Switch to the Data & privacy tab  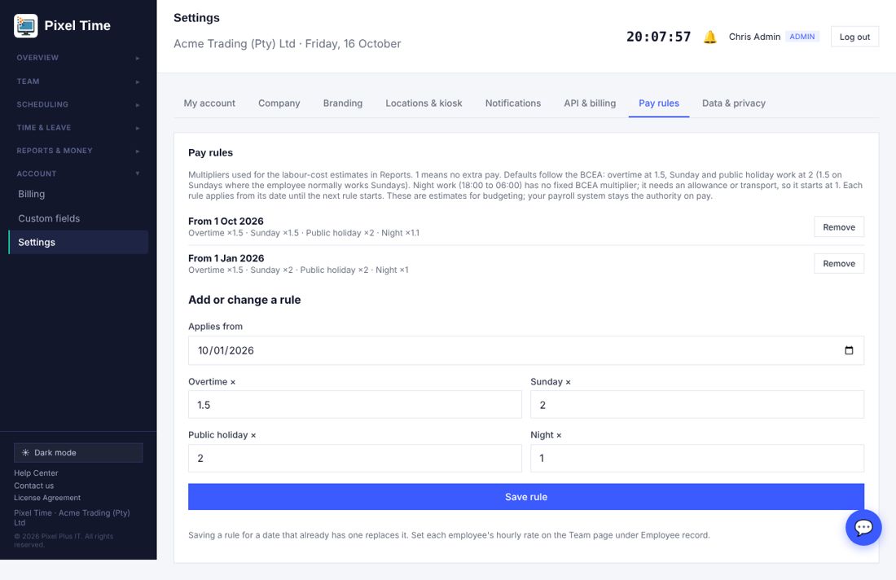pyautogui.click(x=734, y=103)
